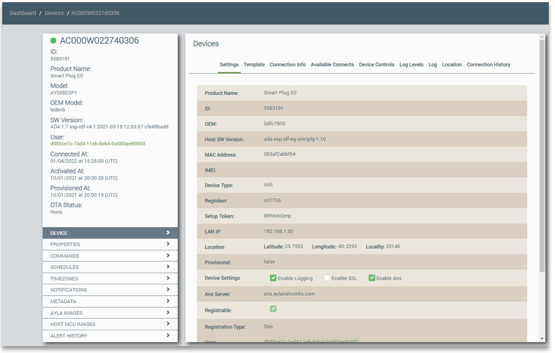Select the DEVICE sidebar item
555x353 pixels.
(110, 233)
